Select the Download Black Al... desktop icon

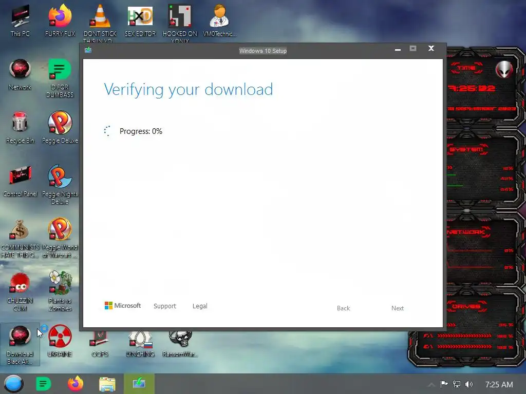coord(20,344)
